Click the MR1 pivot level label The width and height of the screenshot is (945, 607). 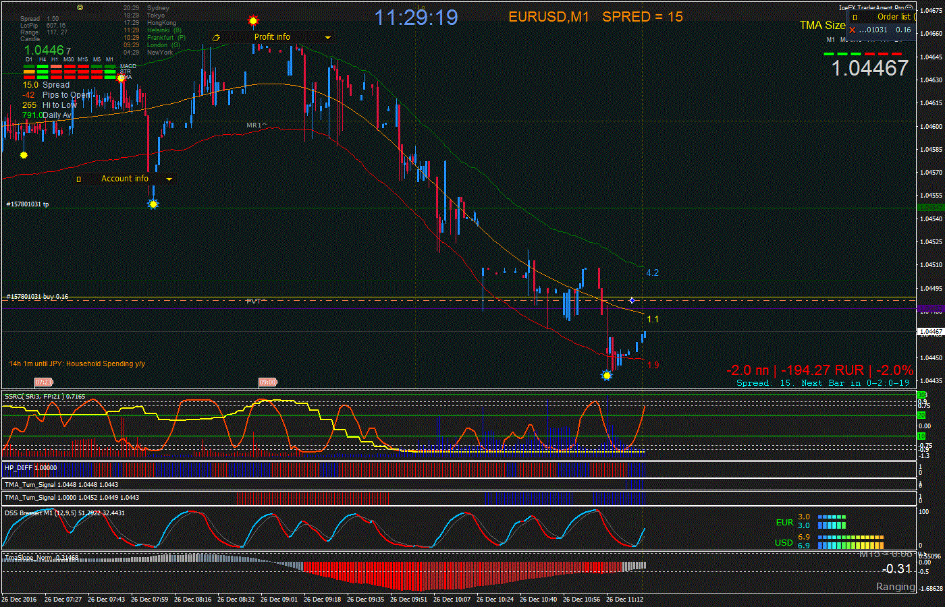click(x=256, y=125)
